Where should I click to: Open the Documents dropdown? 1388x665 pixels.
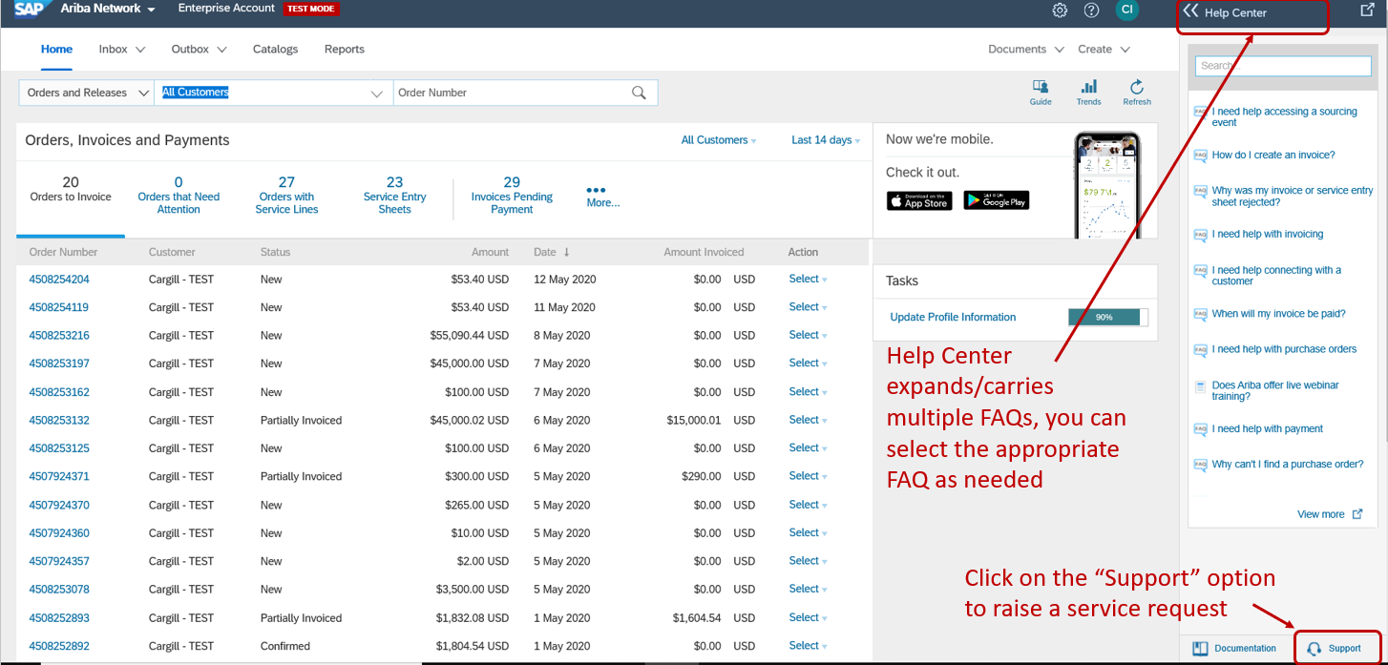(x=1026, y=49)
